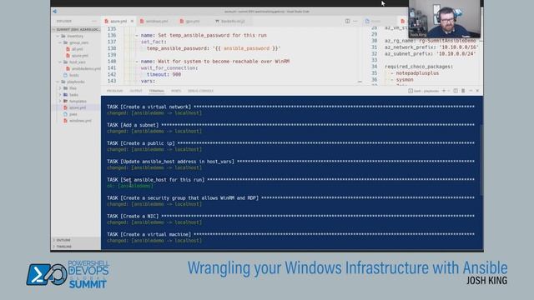The image size is (534, 300).
Task: Open windows.yml under playbooks
Action: coord(80,121)
